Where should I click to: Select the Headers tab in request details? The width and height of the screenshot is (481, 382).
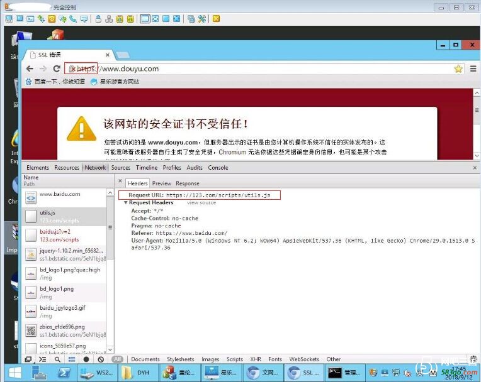click(x=137, y=183)
